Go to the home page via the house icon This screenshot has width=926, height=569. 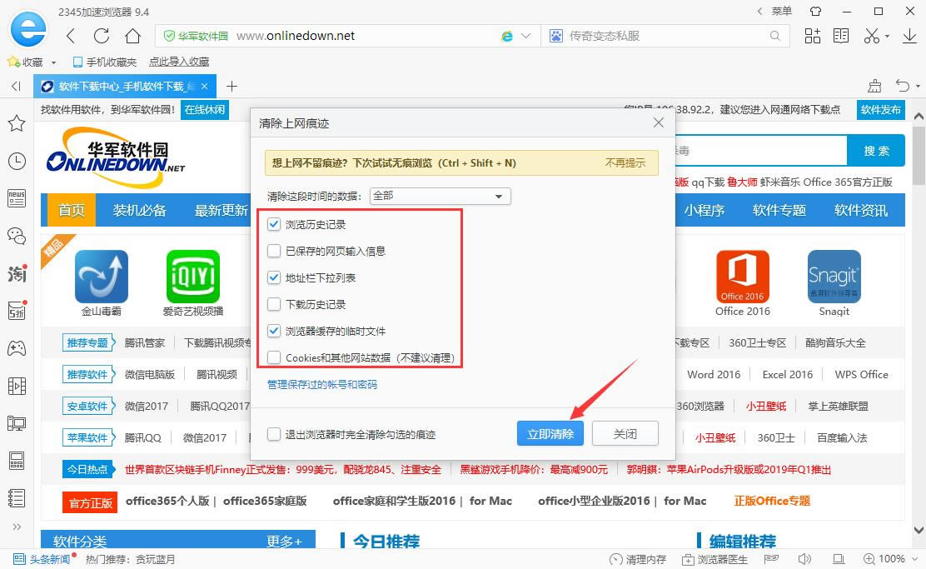pos(133,36)
